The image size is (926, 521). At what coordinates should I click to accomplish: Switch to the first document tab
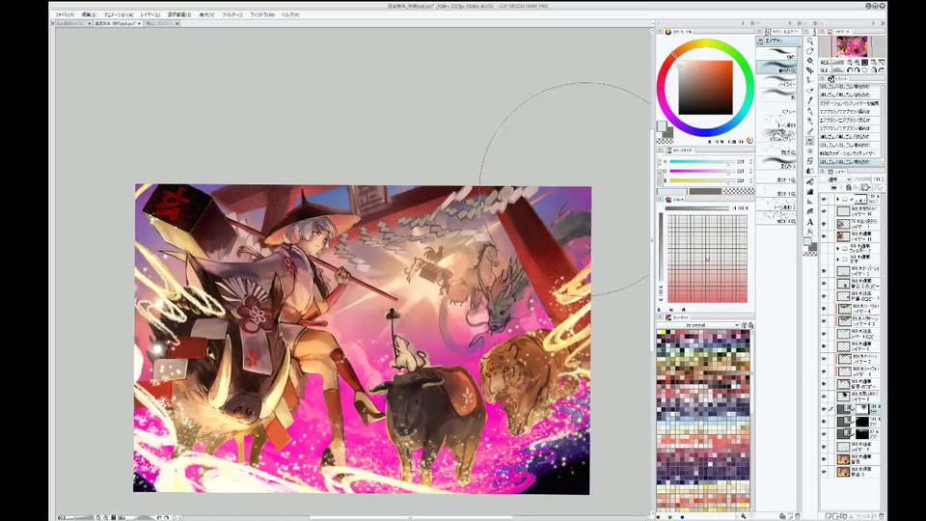74,23
